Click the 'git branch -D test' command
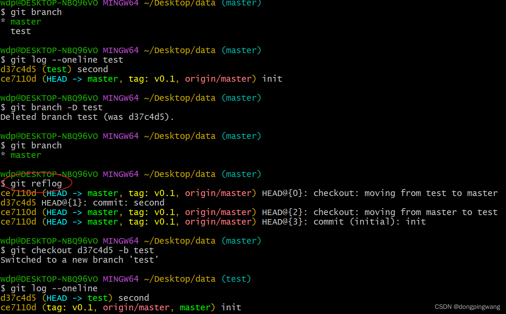Viewport: 506px width, 314px height. (x=56, y=107)
